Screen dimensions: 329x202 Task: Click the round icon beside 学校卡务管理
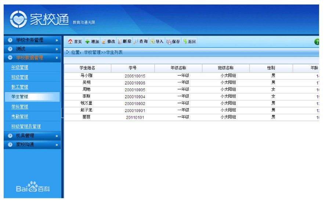click(x=10, y=40)
